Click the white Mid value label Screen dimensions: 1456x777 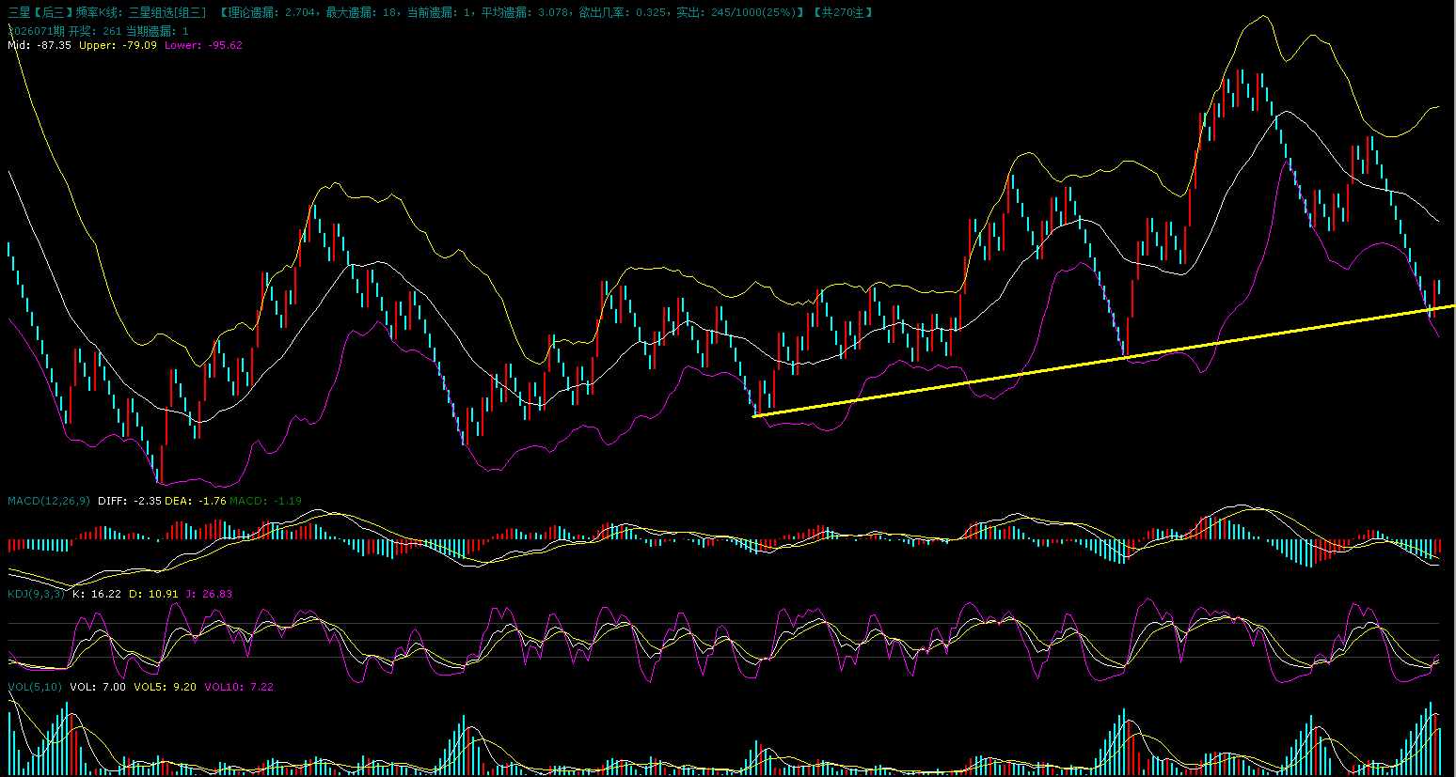tap(40, 45)
